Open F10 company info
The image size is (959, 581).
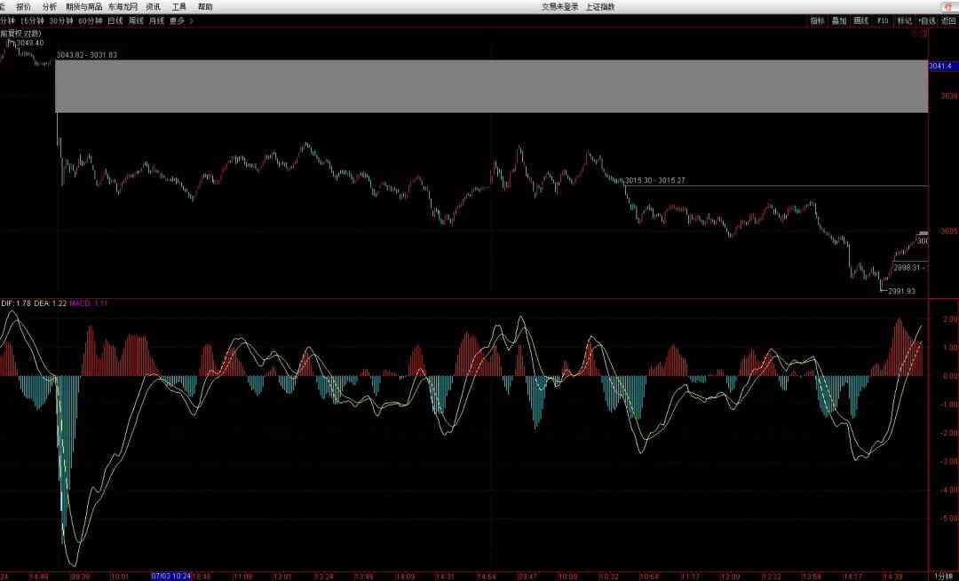tap(883, 20)
